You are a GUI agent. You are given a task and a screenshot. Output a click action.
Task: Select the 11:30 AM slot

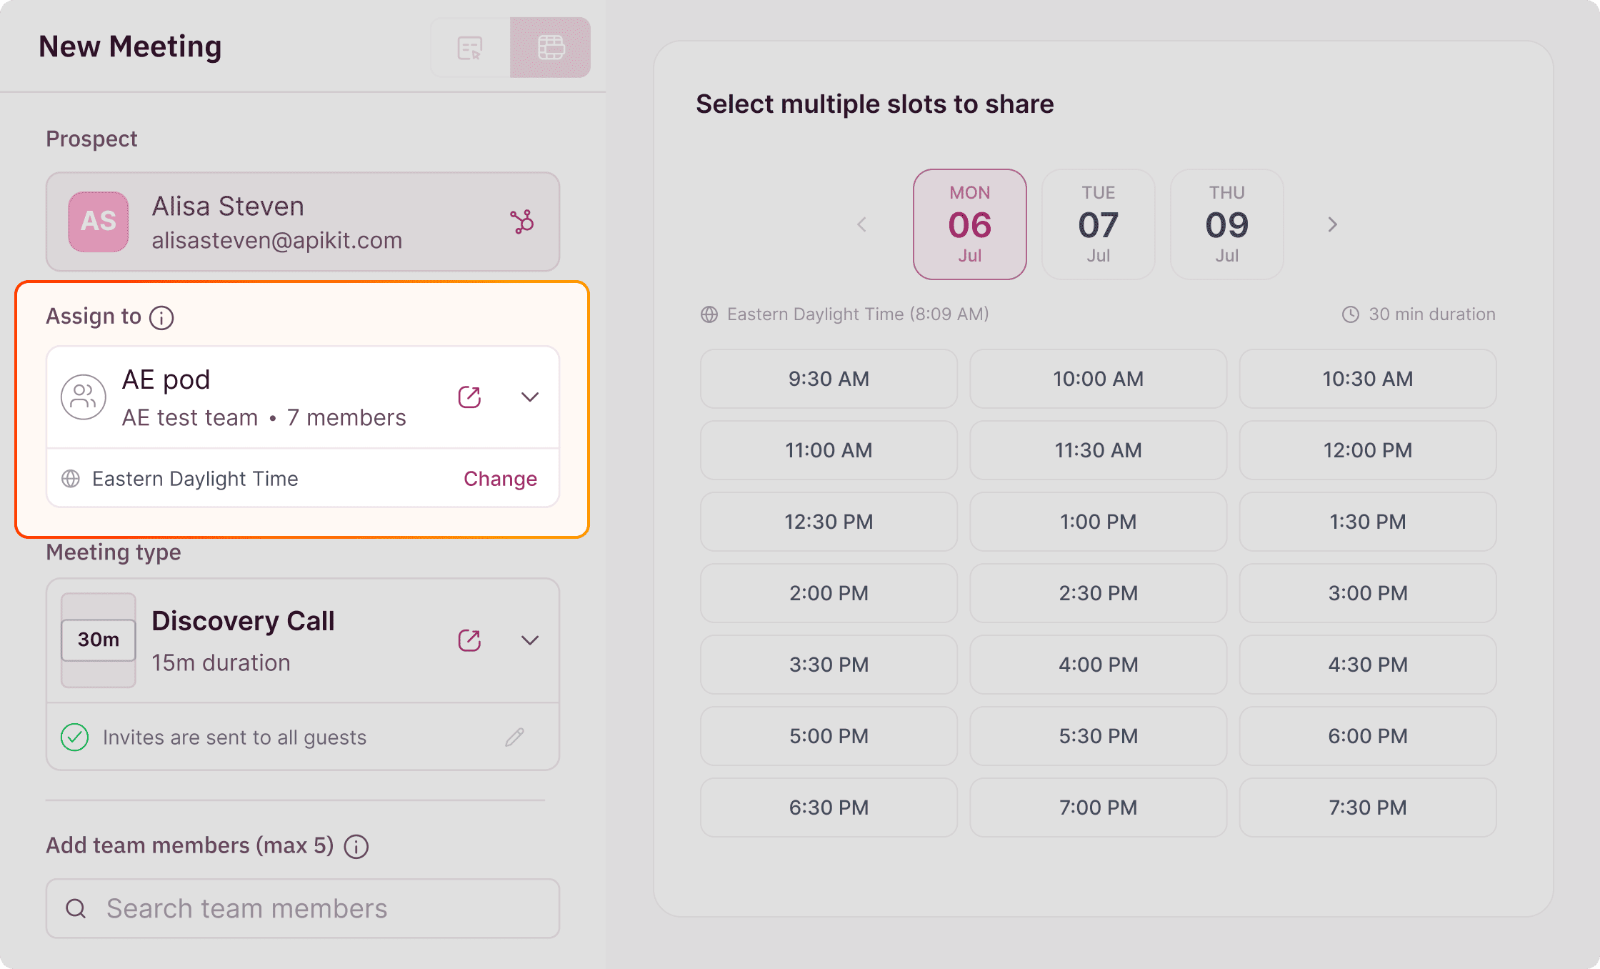pyautogui.click(x=1099, y=450)
